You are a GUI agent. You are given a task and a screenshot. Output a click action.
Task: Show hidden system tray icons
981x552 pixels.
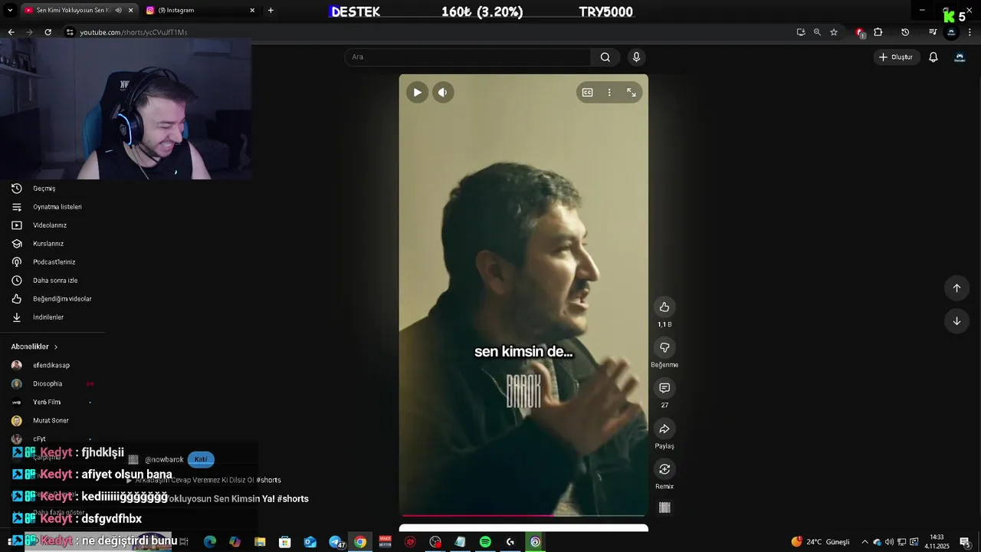click(865, 542)
